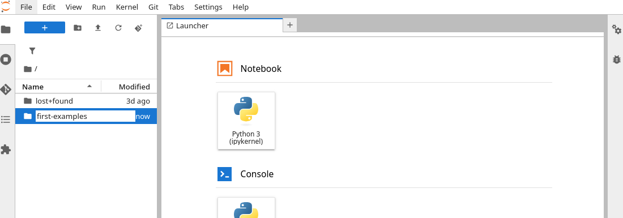Open Running Terminals and Kernels sidebar

tap(6, 59)
